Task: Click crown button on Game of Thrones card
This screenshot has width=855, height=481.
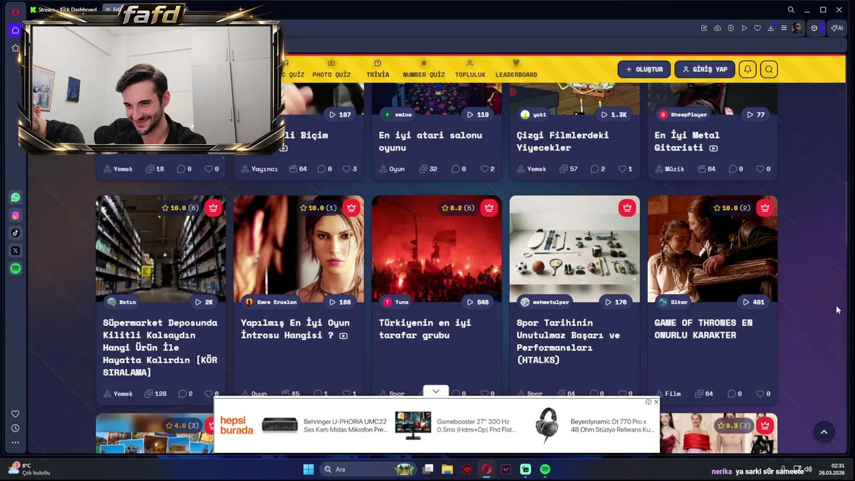Action: 765,208
